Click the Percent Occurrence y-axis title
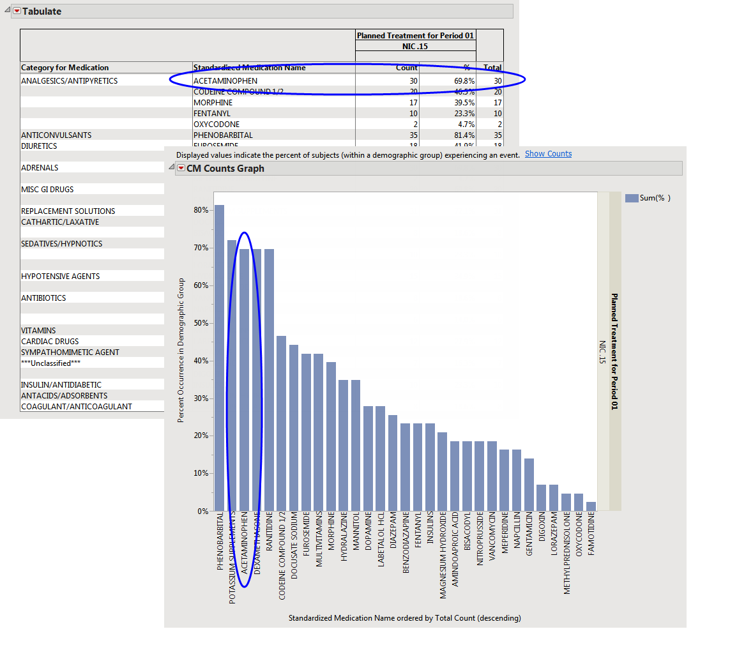Screen dimensions: 730x659 (x=181, y=350)
